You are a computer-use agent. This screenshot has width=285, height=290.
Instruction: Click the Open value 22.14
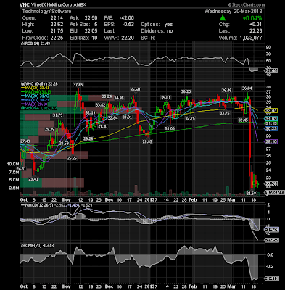(57, 18)
